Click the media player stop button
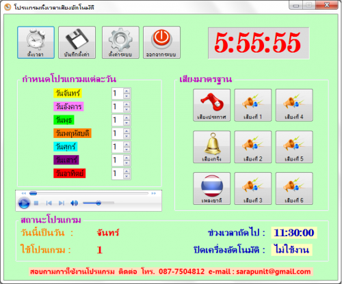The width and height of the screenshot is (342, 284). pos(36,203)
